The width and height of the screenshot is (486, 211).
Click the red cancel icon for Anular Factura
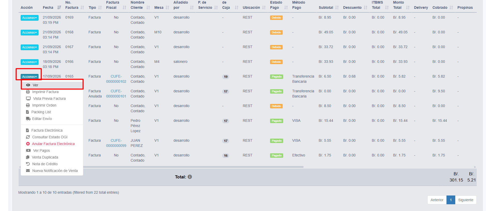coord(28,144)
